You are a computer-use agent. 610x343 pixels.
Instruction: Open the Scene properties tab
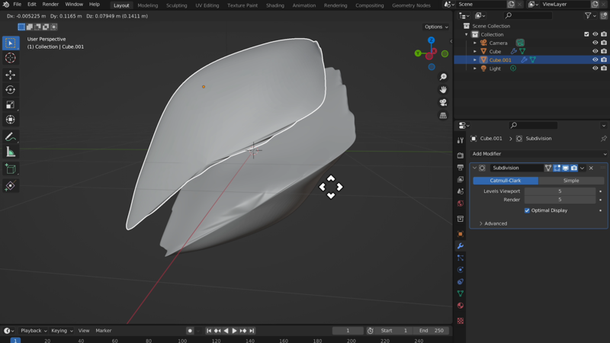(x=461, y=191)
